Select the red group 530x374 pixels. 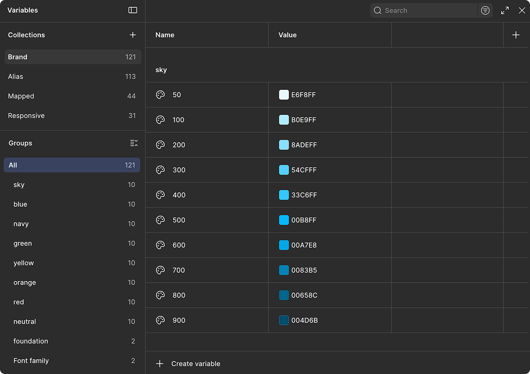click(x=72, y=302)
